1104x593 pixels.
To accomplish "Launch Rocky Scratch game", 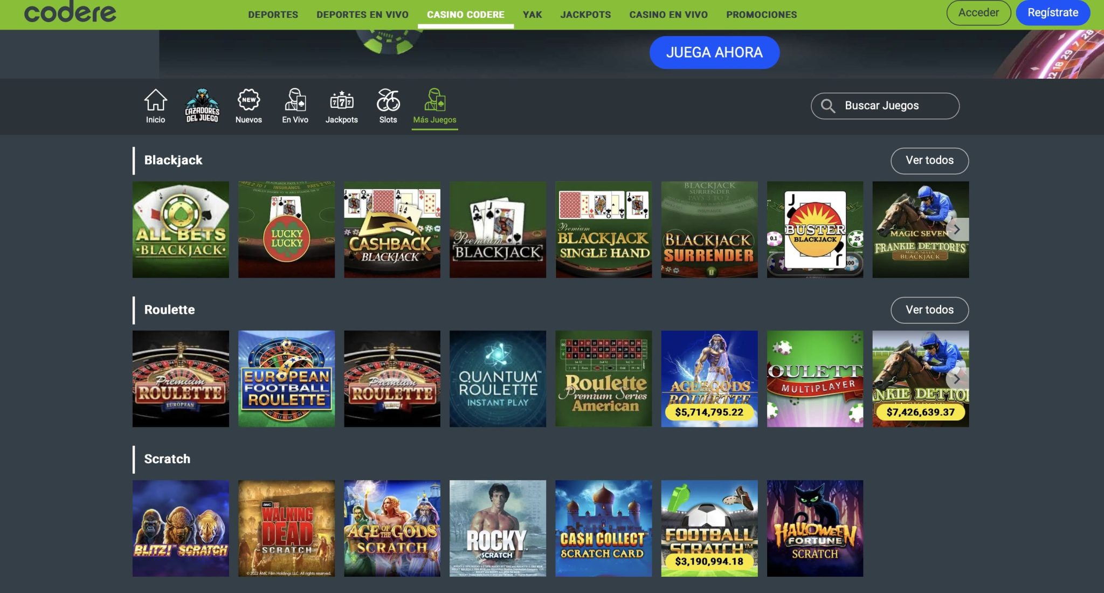I will tap(498, 528).
